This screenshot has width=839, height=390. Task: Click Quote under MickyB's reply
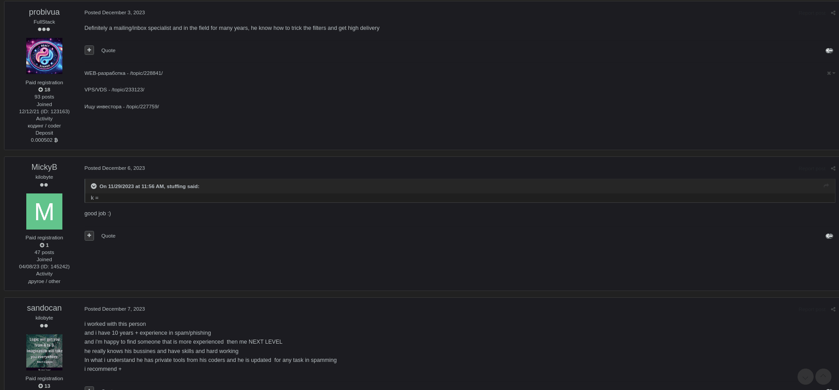pyautogui.click(x=108, y=235)
